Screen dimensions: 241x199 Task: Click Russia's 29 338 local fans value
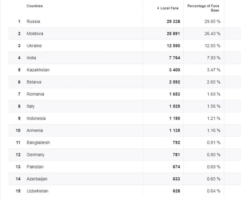[x=174, y=22]
